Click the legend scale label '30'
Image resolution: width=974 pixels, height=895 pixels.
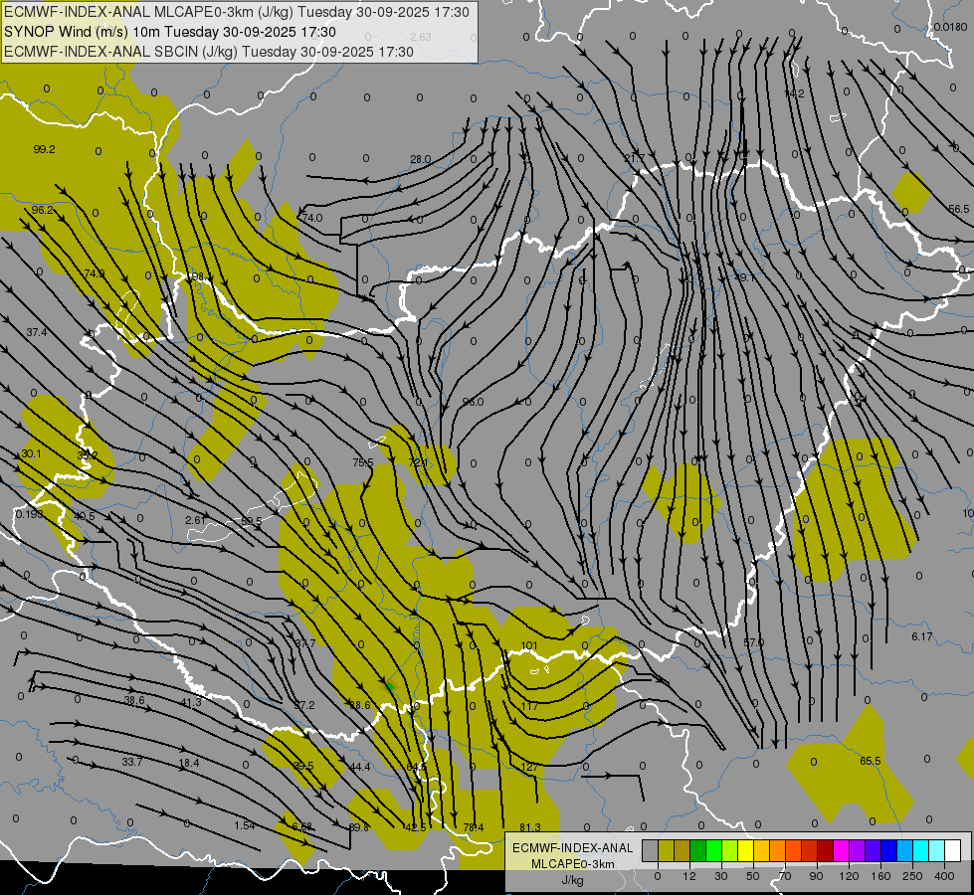[721, 876]
